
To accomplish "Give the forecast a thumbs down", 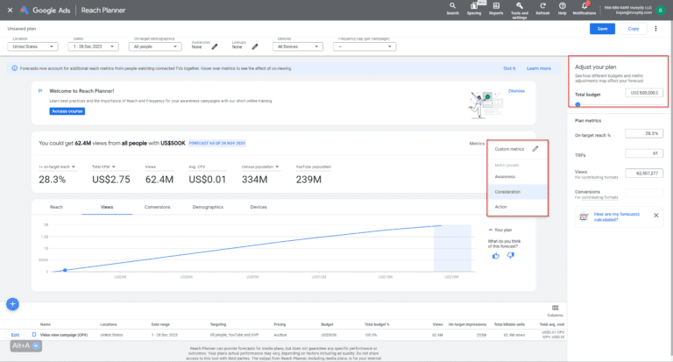I will 510,256.
